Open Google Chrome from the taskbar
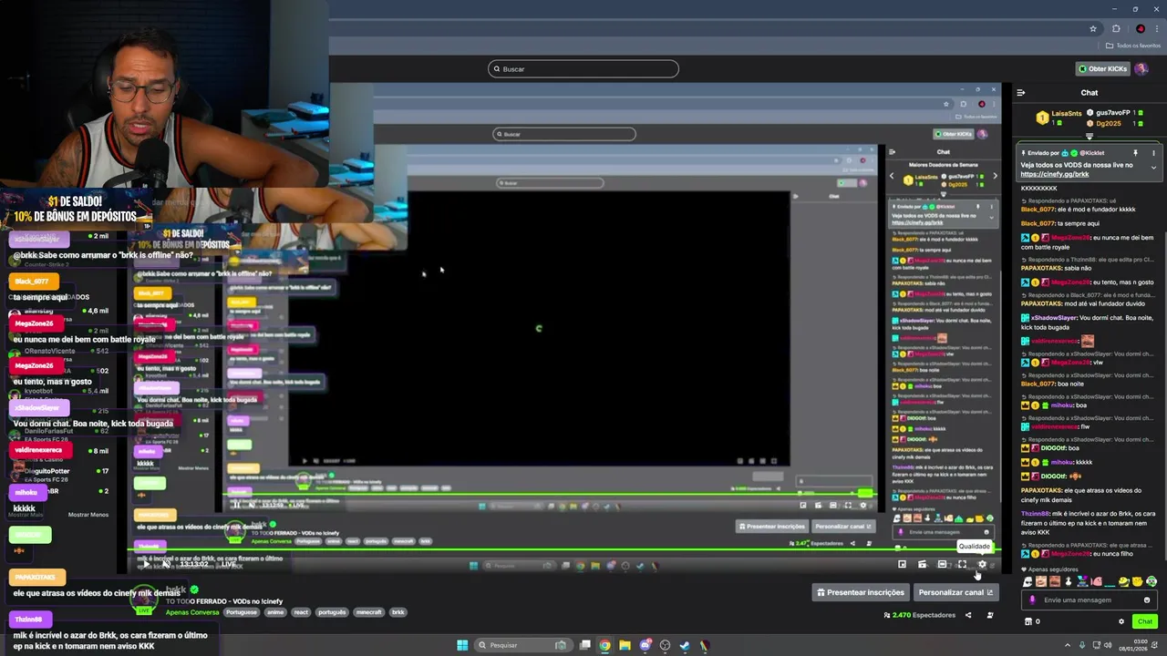Viewport: 1167px width, 656px height. (x=604, y=645)
